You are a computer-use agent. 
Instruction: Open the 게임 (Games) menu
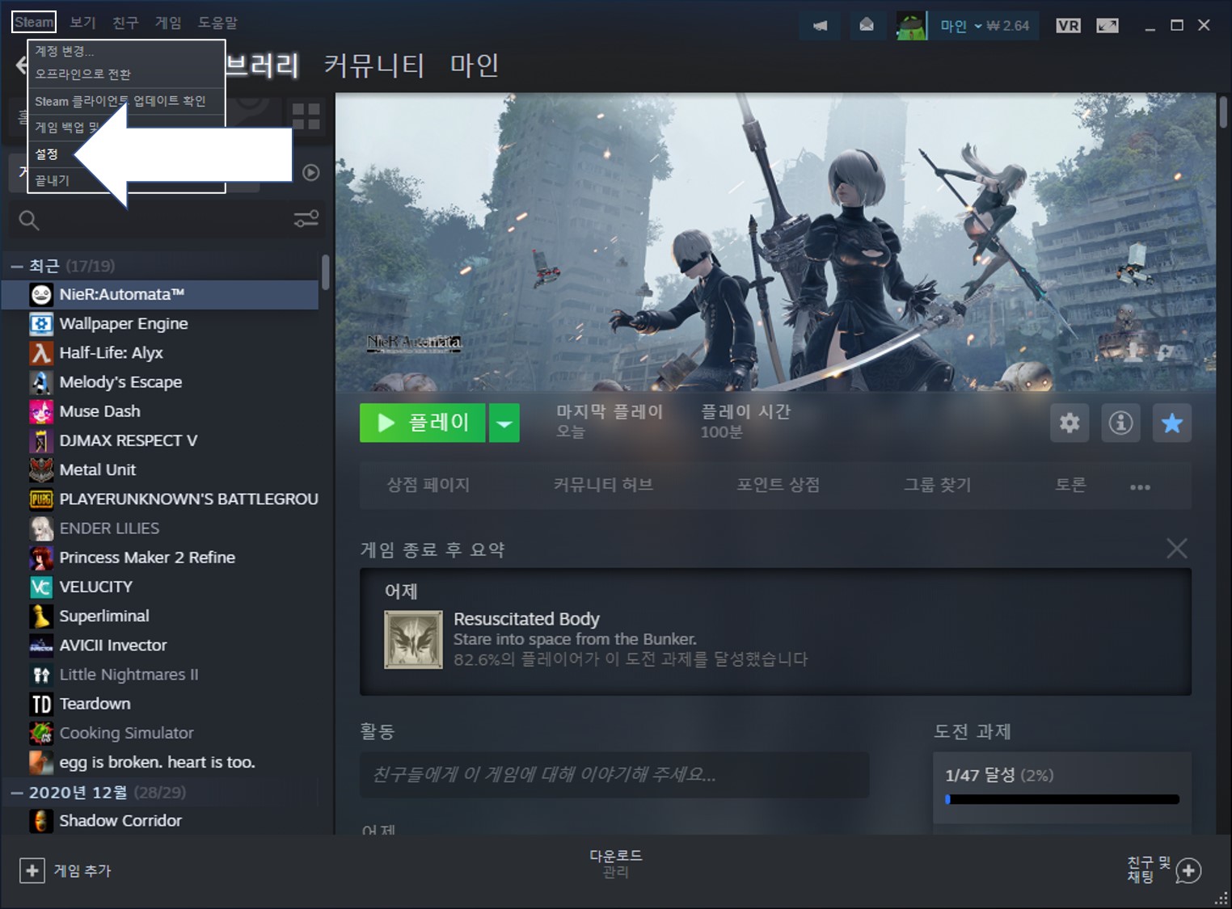click(x=168, y=23)
